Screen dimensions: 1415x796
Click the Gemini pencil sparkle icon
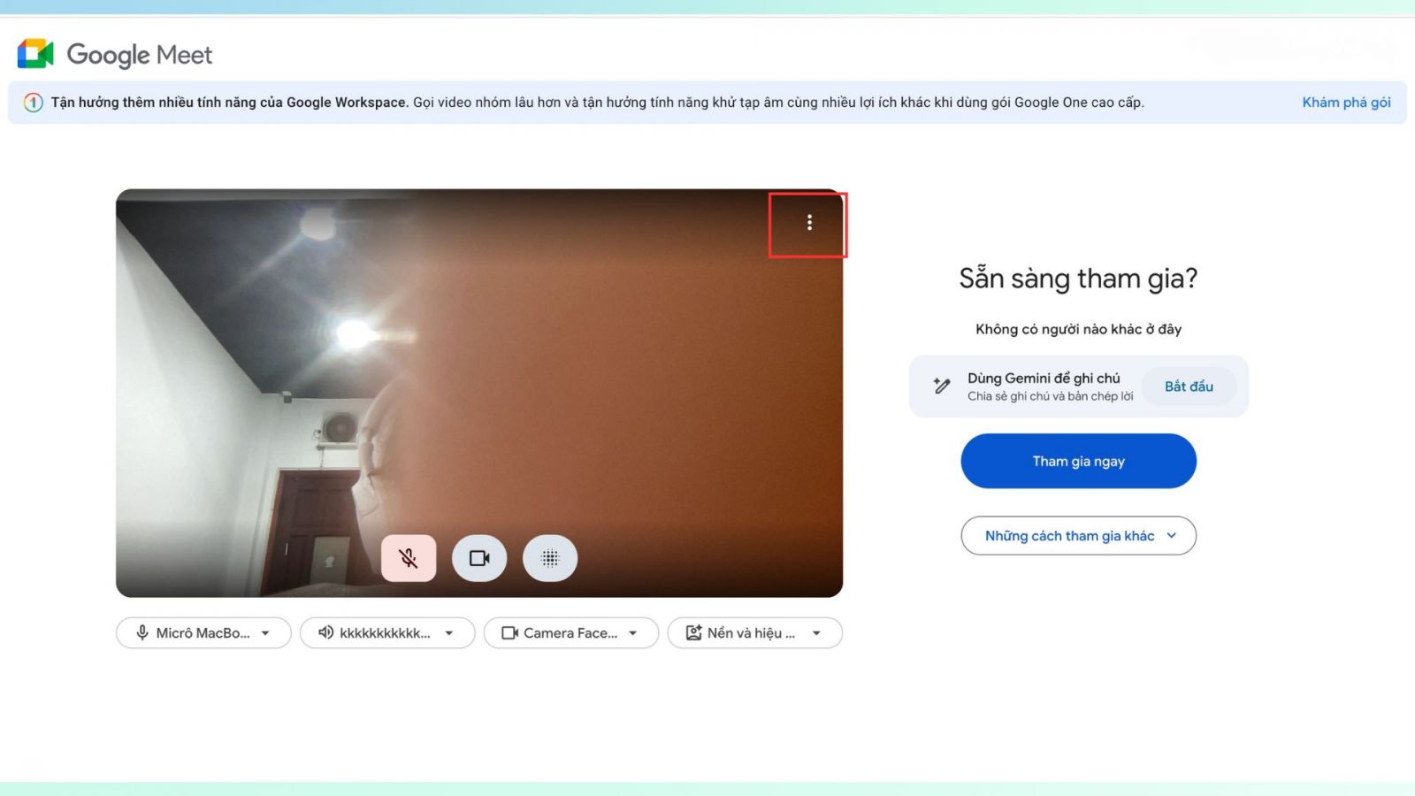click(x=942, y=387)
